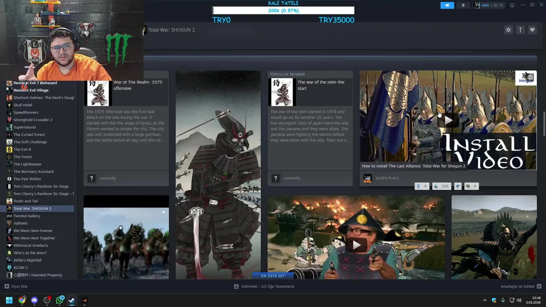Viewport: 546px width, 307px height.
Task: Open Windows Start menu
Action: click(x=9, y=300)
